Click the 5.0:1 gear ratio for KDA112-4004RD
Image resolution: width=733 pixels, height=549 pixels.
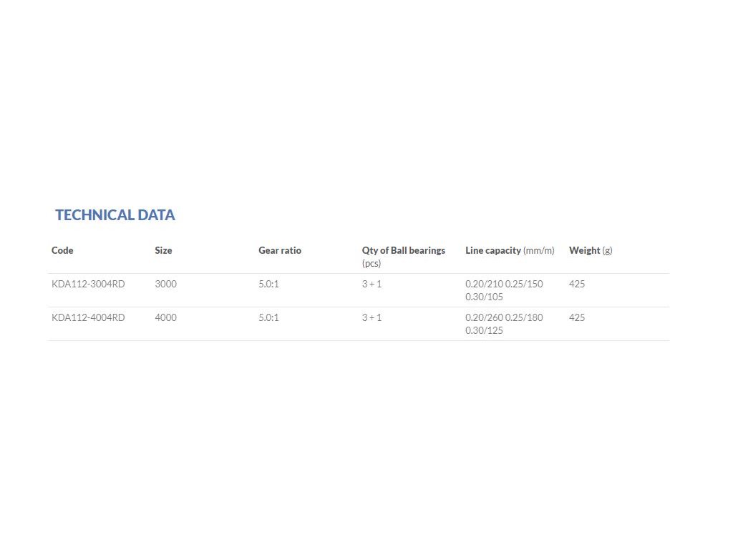pyautogui.click(x=268, y=317)
